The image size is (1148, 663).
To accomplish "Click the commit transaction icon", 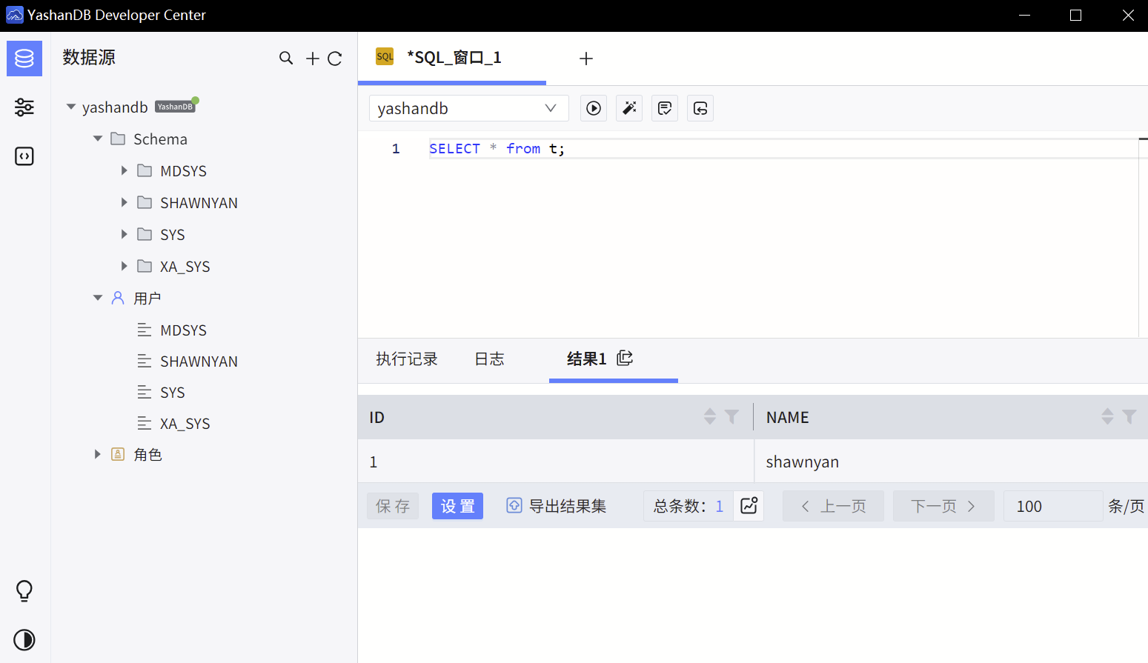I will 665,108.
